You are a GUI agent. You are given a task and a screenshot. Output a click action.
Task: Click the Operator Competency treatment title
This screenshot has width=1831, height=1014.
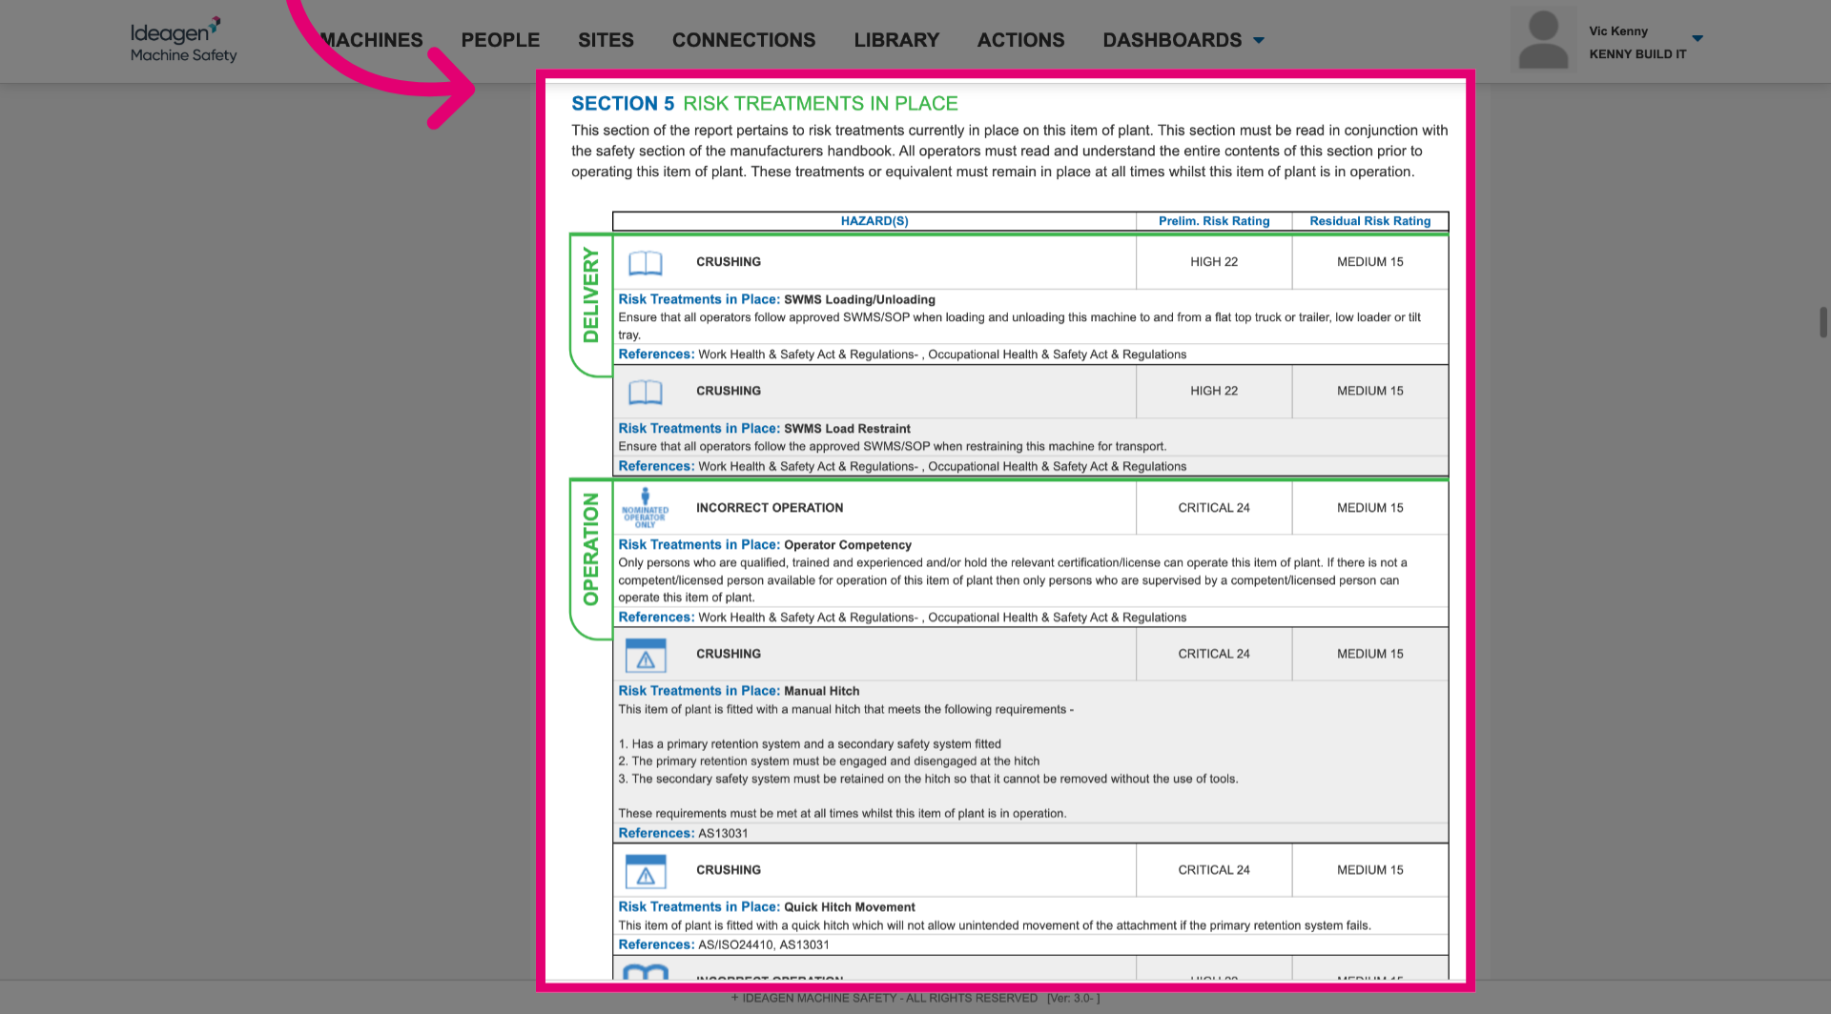pos(848,545)
